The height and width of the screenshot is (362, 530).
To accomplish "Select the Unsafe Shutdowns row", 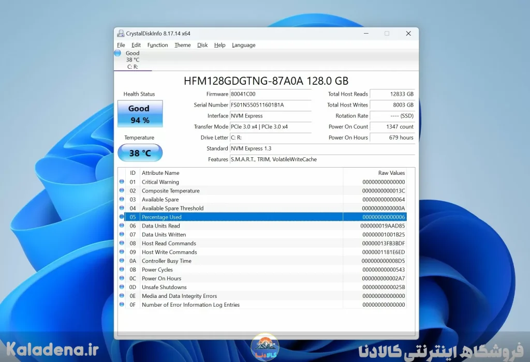I will click(262, 287).
